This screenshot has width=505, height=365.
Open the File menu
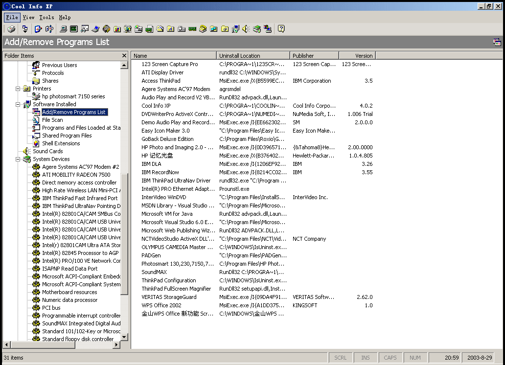pyautogui.click(x=12, y=18)
